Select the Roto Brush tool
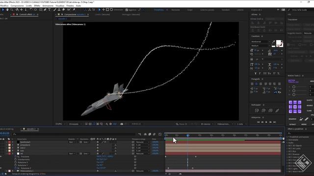 pyautogui.click(x=69, y=10)
